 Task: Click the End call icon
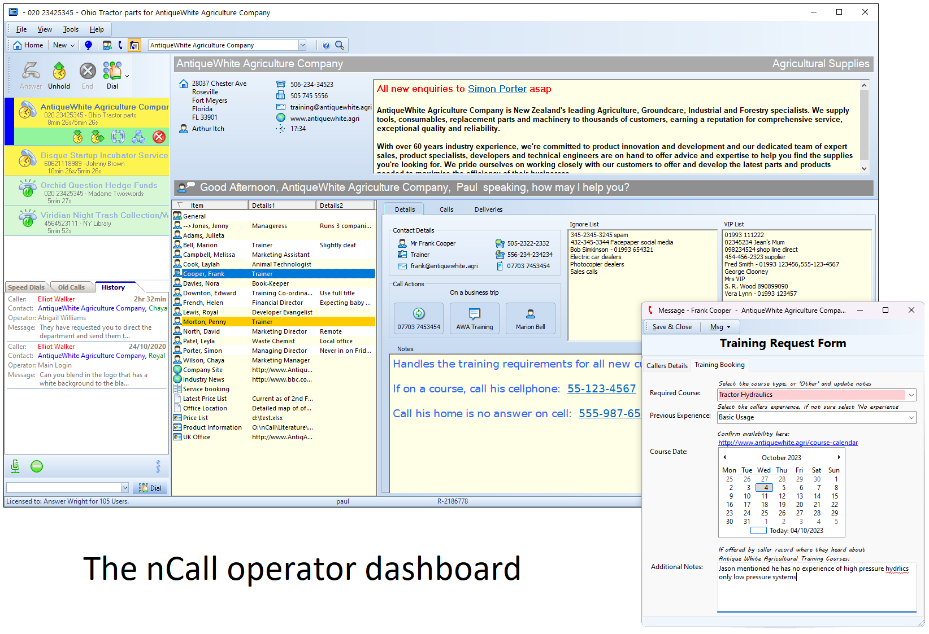coord(88,76)
